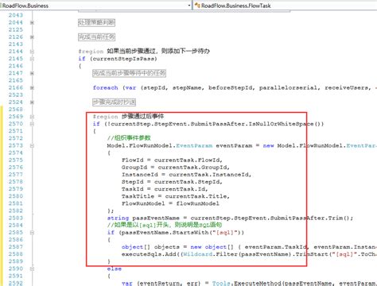
Task: Collapse the if (currentStepIsPass) block at line 2145
Action: point(32,59)
